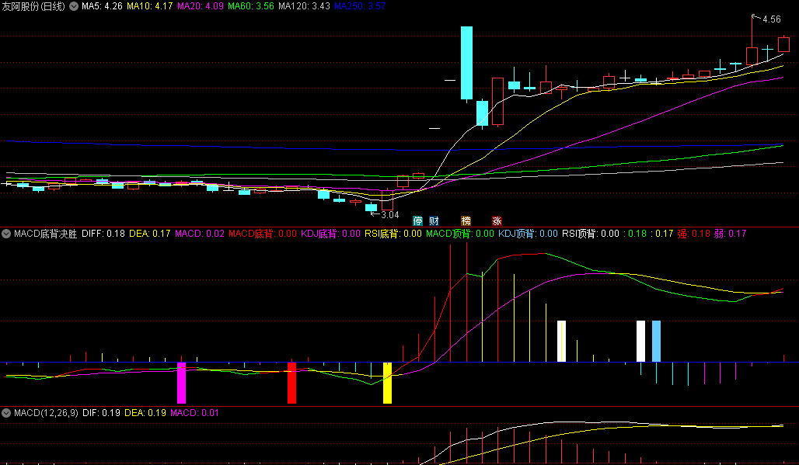The height and width of the screenshot is (465, 799).
Task: Click the yellow MA10: 4.17 label
Action: 150,6
